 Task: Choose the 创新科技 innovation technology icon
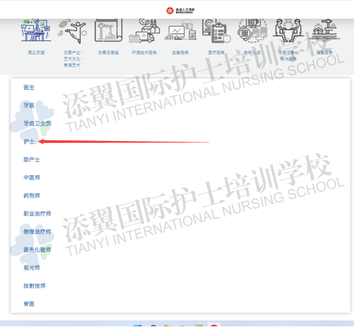coord(252,31)
